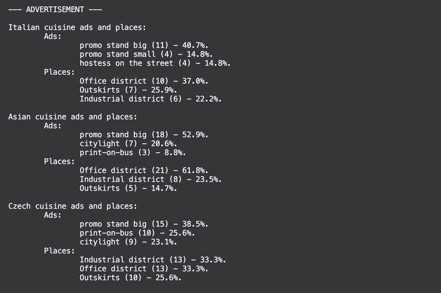Viewport: 441px width, 293px height.
Task: Click the 'Outskirts (10) – 25.6%' line
Action: pyautogui.click(x=130, y=278)
